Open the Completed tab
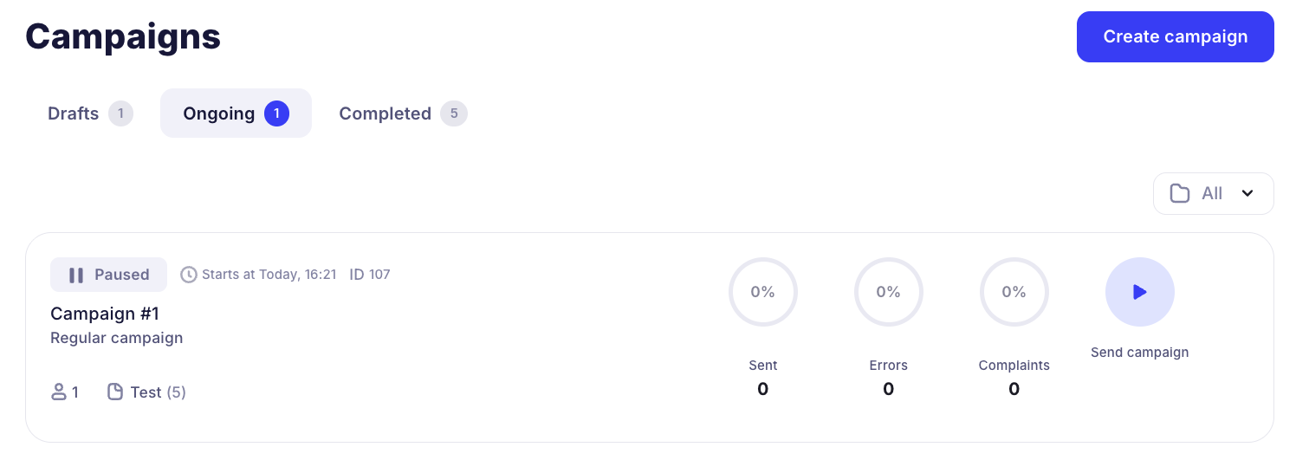1296x460 pixels. click(385, 113)
